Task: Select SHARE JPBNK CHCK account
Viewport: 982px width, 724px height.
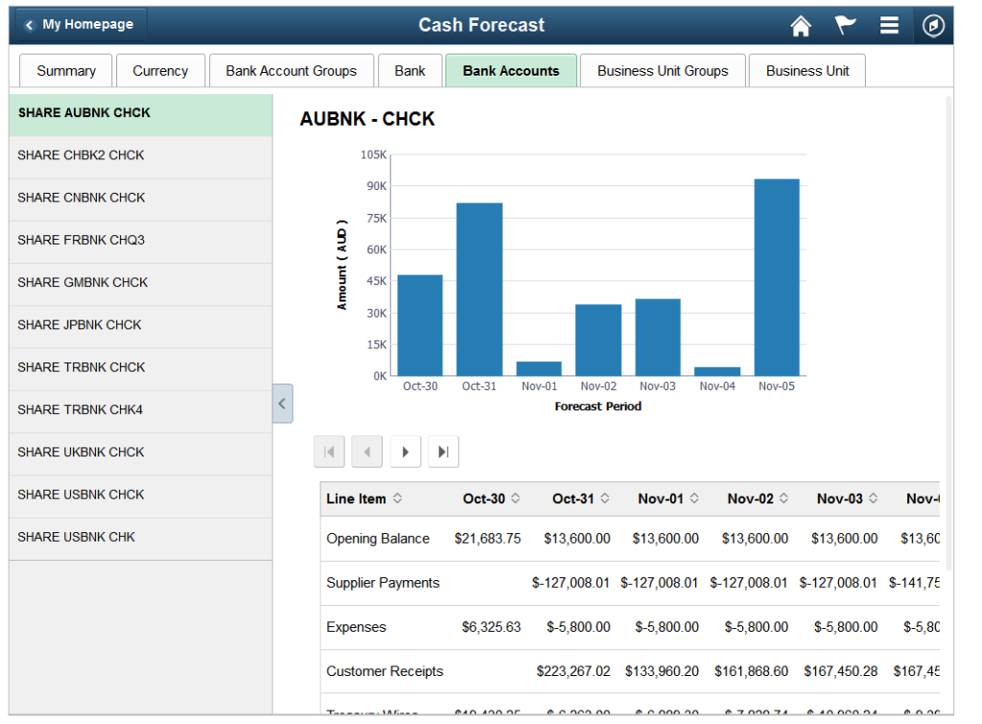Action: tap(141, 325)
